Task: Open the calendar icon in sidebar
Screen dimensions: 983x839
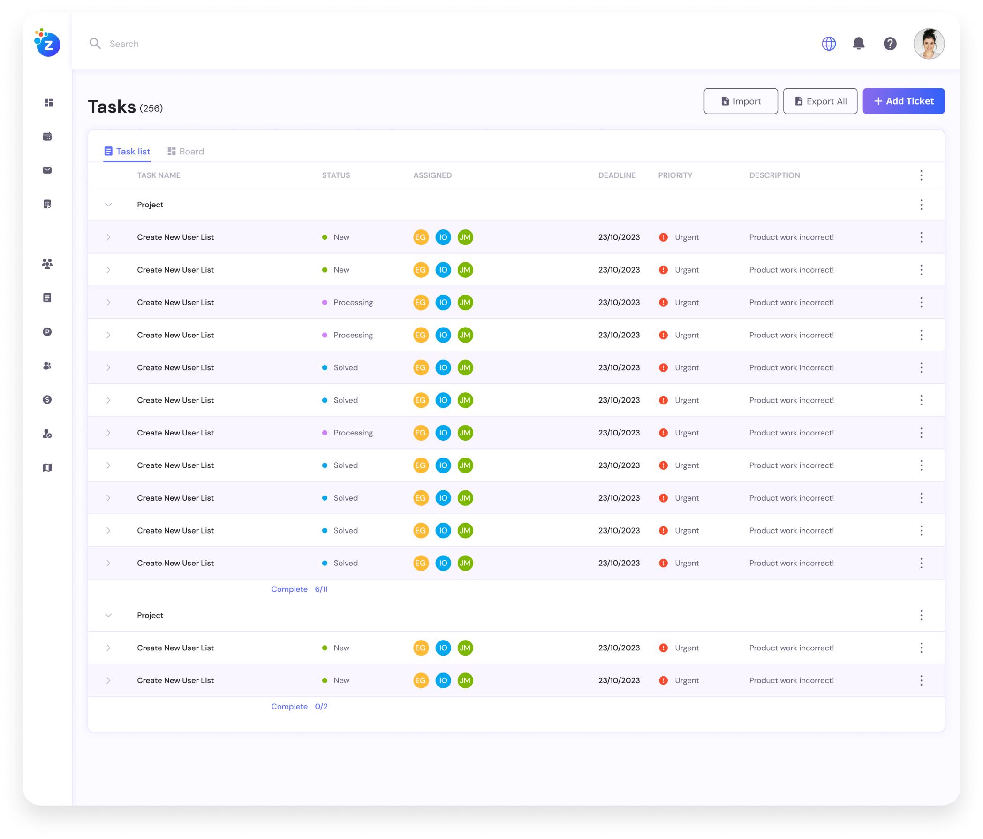Action: (47, 137)
